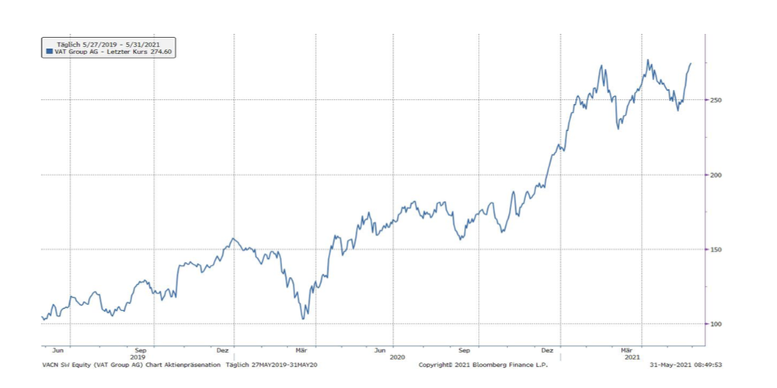777x388 pixels.
Task: Select the 2021 year label on time axis
Action: coord(633,356)
